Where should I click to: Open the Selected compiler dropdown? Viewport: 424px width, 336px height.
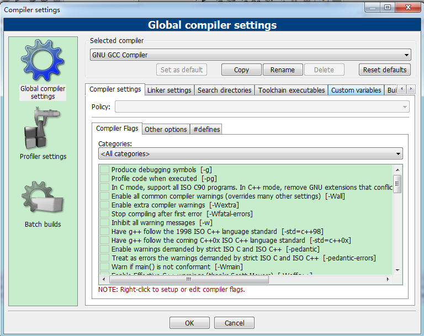point(251,55)
